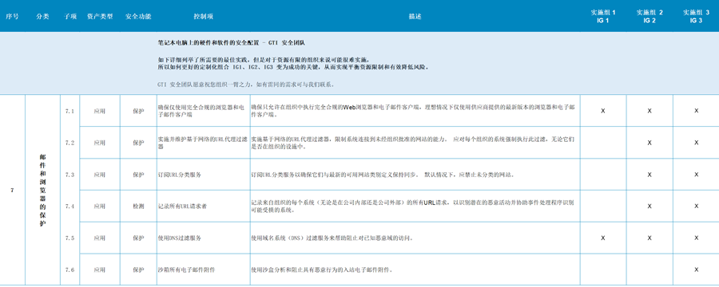Viewport: 719px width, 287px height.
Task: Click the 序号 column header
Action: [x=12, y=17]
